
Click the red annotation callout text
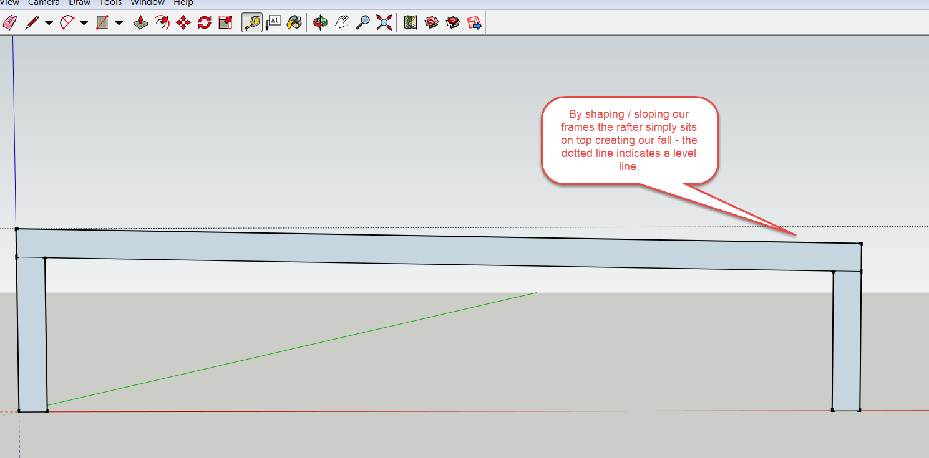tap(629, 140)
